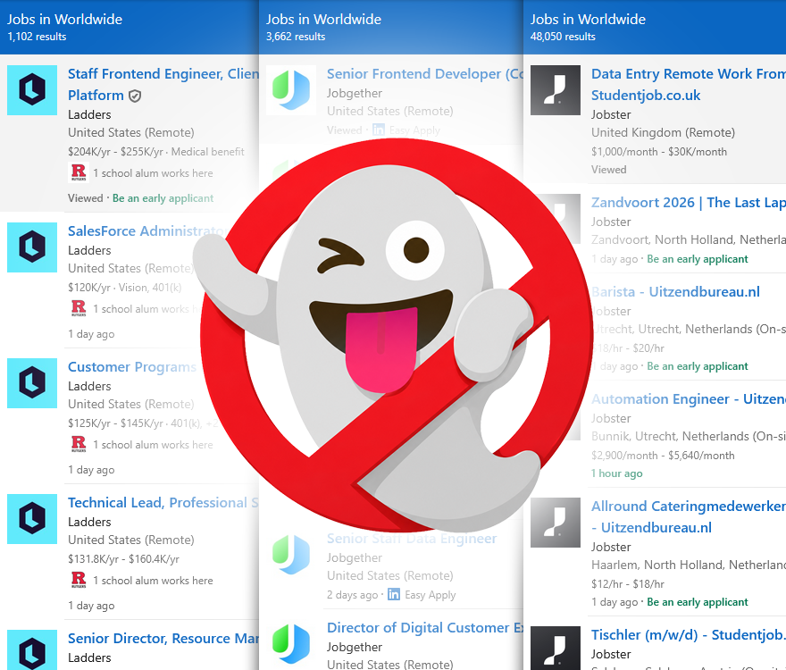This screenshot has height=670, width=786.
Task: Open Senior Staff Data Engineer listing
Action: (x=412, y=539)
